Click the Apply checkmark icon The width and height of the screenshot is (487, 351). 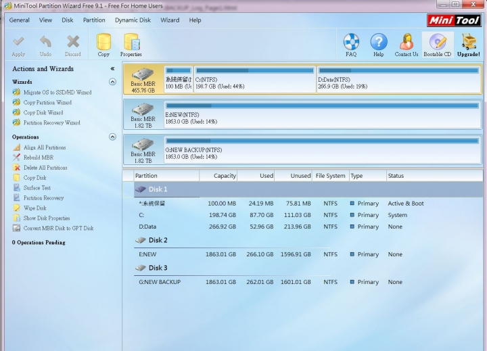pos(18,42)
